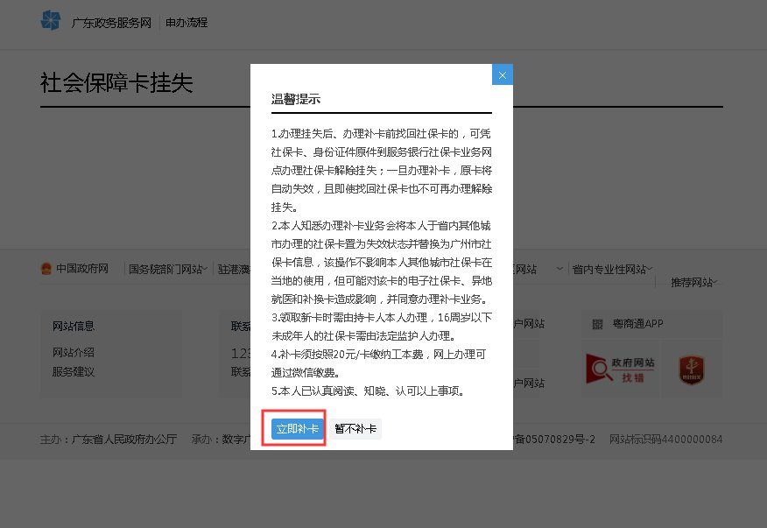This screenshot has height=528, width=767.
Task: Expand the dropdown chevron left of 省内专业性网站
Action: [559, 269]
